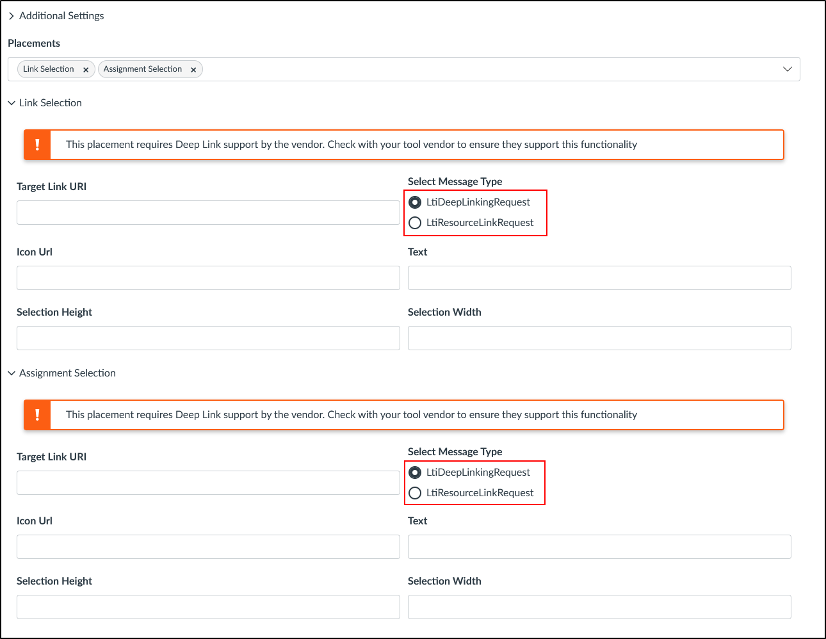
Task: Click the Icon Url field under Assignment Selection
Action: point(208,547)
